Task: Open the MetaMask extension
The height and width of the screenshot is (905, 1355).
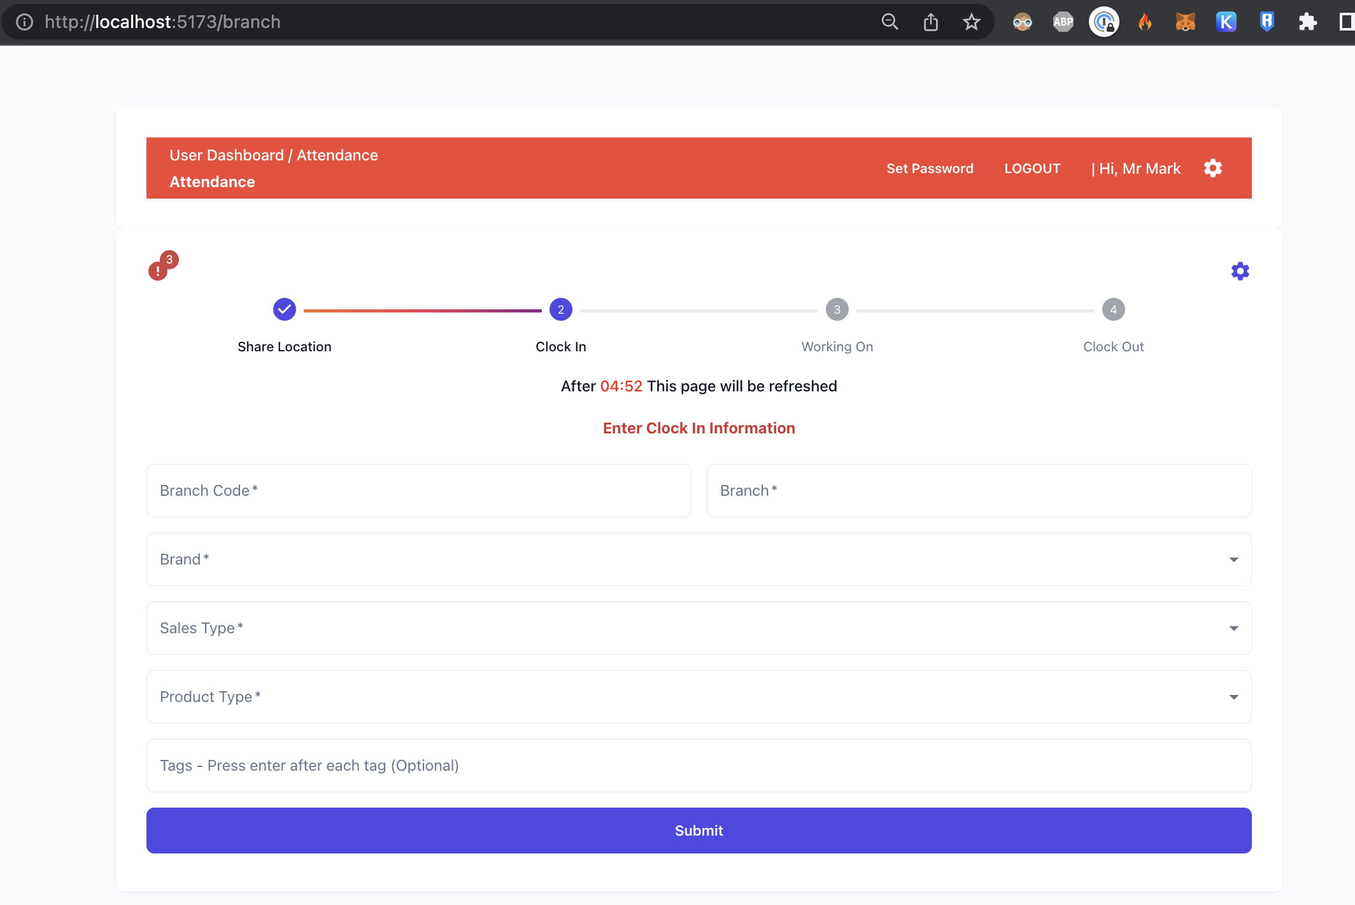Action: tap(1186, 22)
